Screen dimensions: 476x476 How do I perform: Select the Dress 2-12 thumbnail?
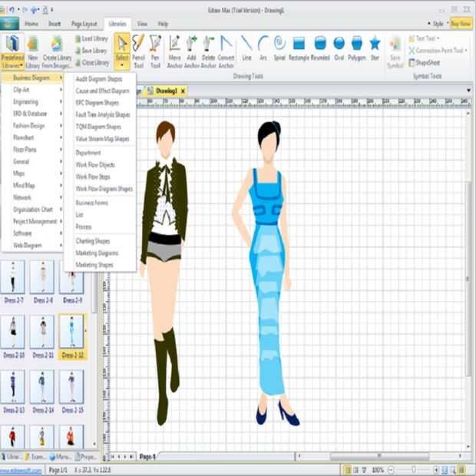pos(72,336)
